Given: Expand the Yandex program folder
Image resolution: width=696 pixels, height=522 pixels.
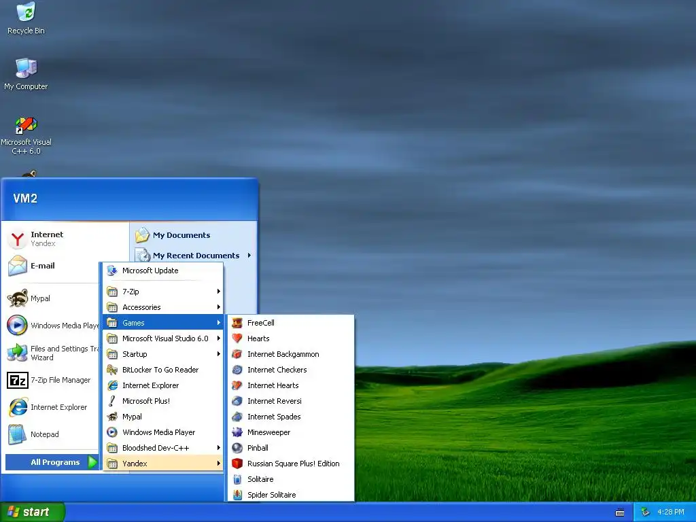Looking at the screenshot, I should tap(163, 464).
